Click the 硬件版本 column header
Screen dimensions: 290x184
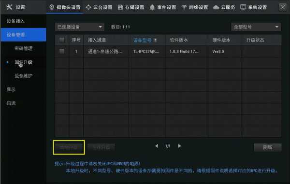pyautogui.click(x=225, y=40)
